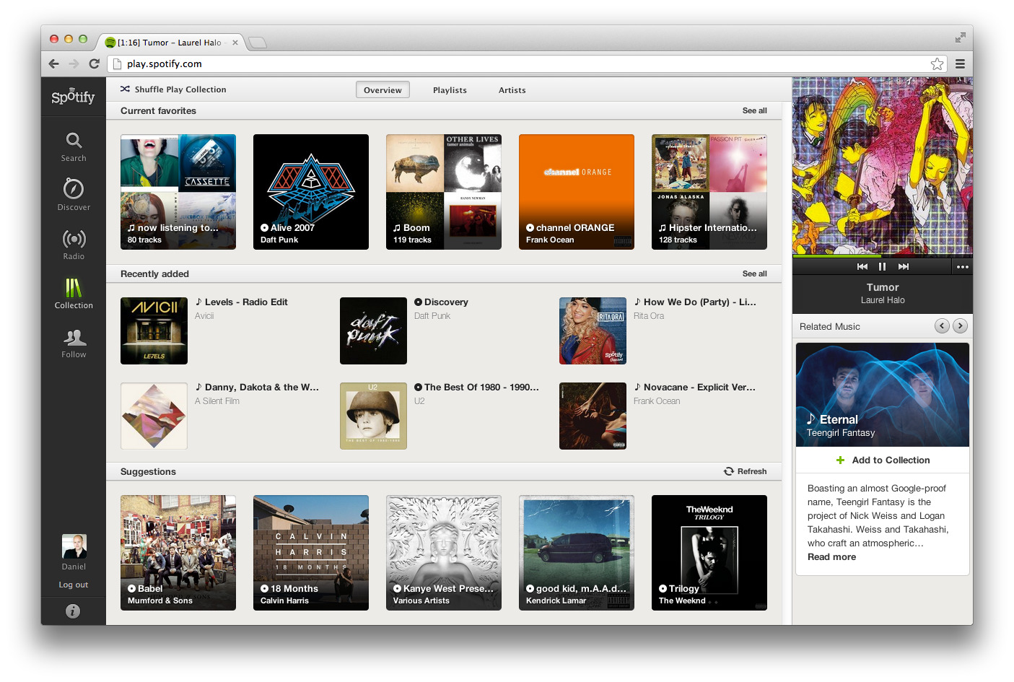Switch to the Playlists tab
The height and width of the screenshot is (682, 1014).
tap(450, 89)
